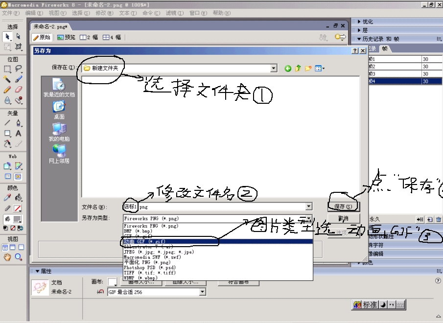Open the 文件 menu
Screen dimensions: 443x323
[11, 13]
